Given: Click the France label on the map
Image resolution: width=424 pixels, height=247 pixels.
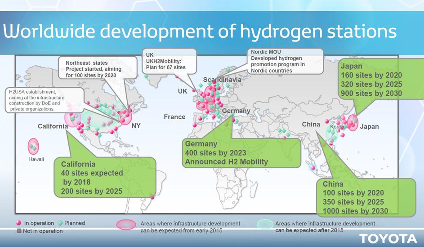Looking at the screenshot, I should click(x=174, y=117).
